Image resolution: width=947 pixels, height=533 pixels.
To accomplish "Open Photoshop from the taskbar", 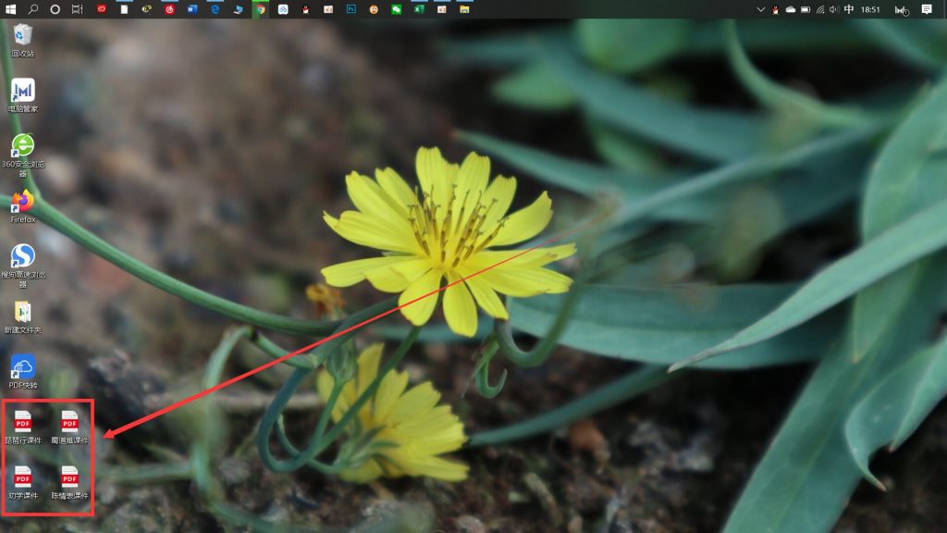I will tap(351, 9).
